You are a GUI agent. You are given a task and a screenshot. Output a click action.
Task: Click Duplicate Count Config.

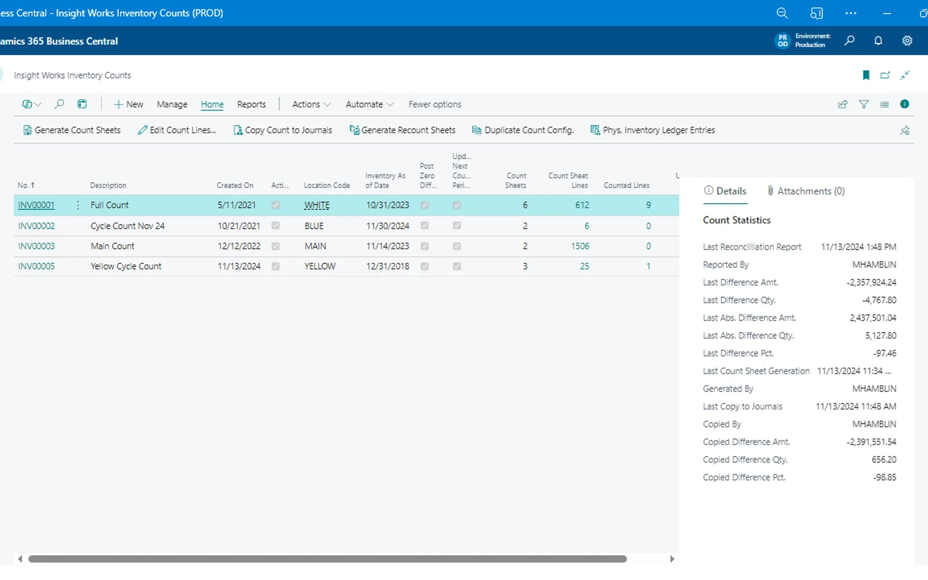[x=523, y=130]
